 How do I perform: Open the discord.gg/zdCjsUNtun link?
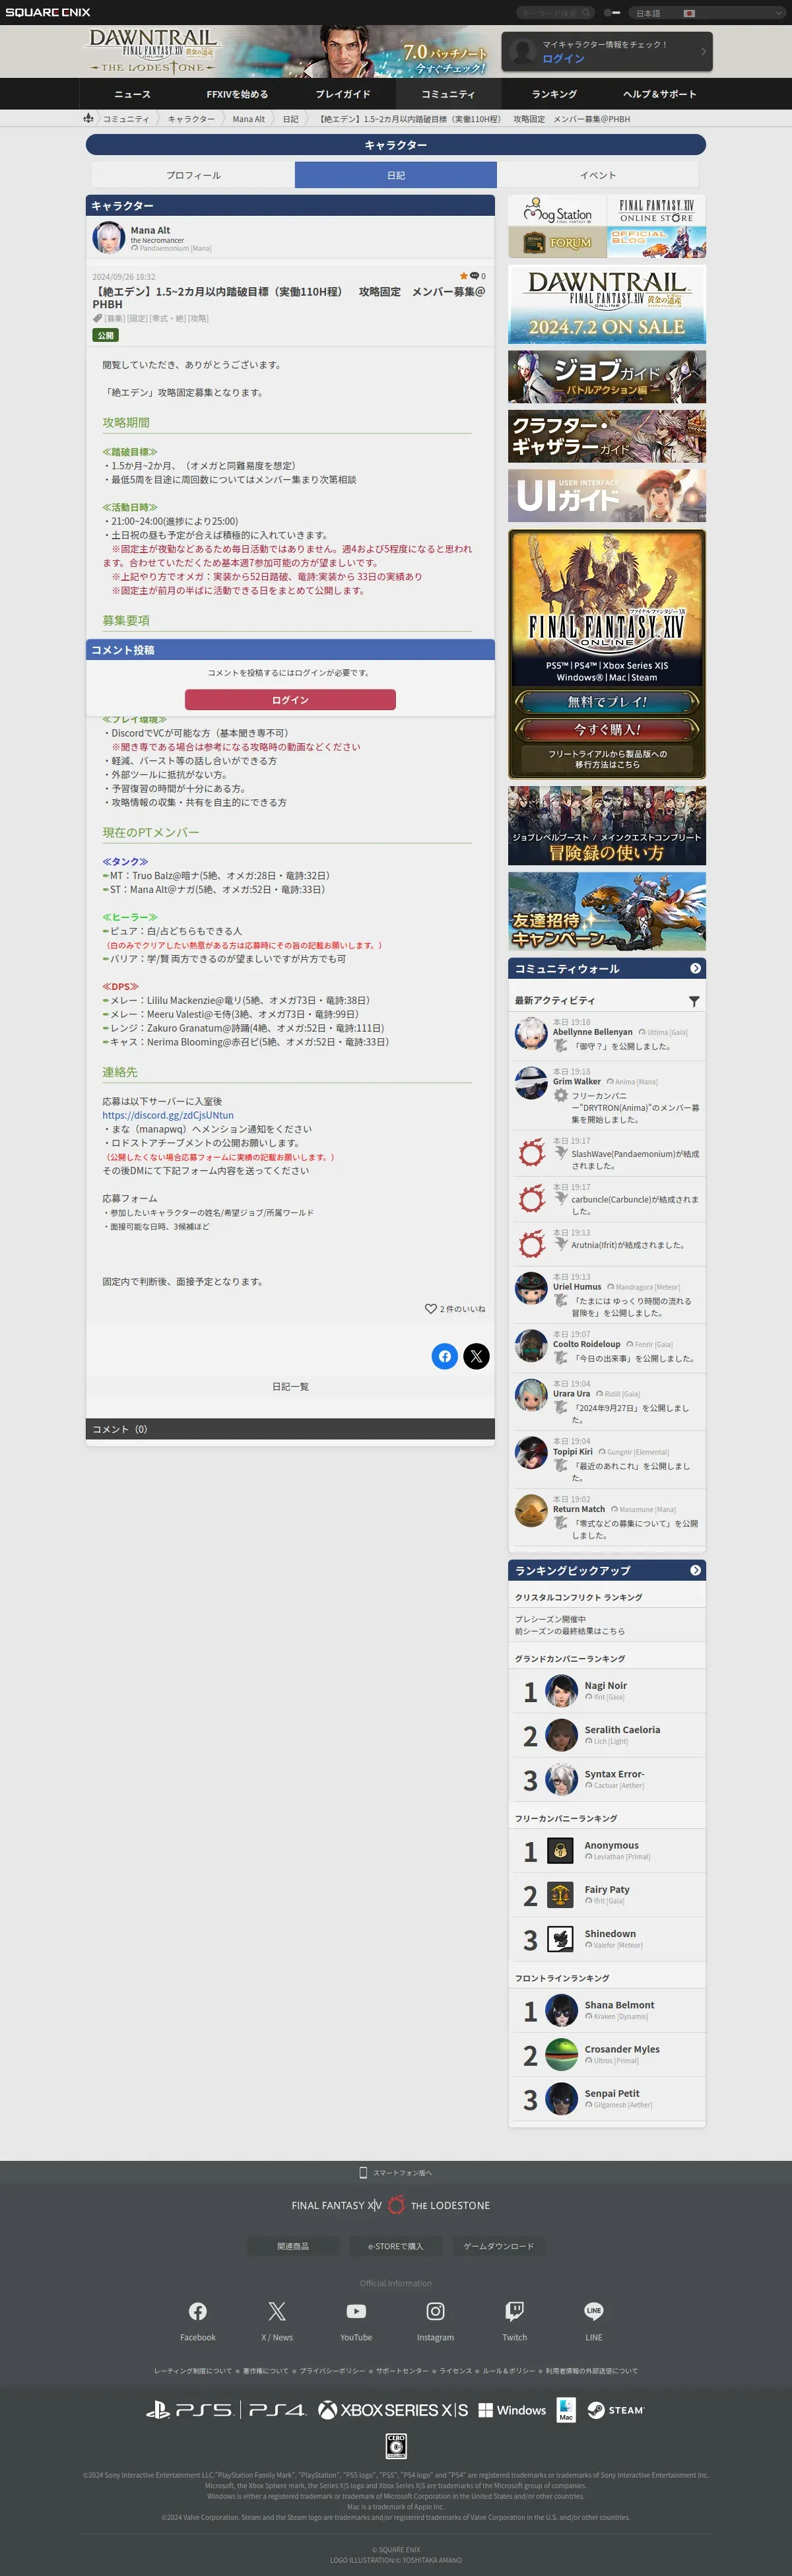coord(168,1115)
